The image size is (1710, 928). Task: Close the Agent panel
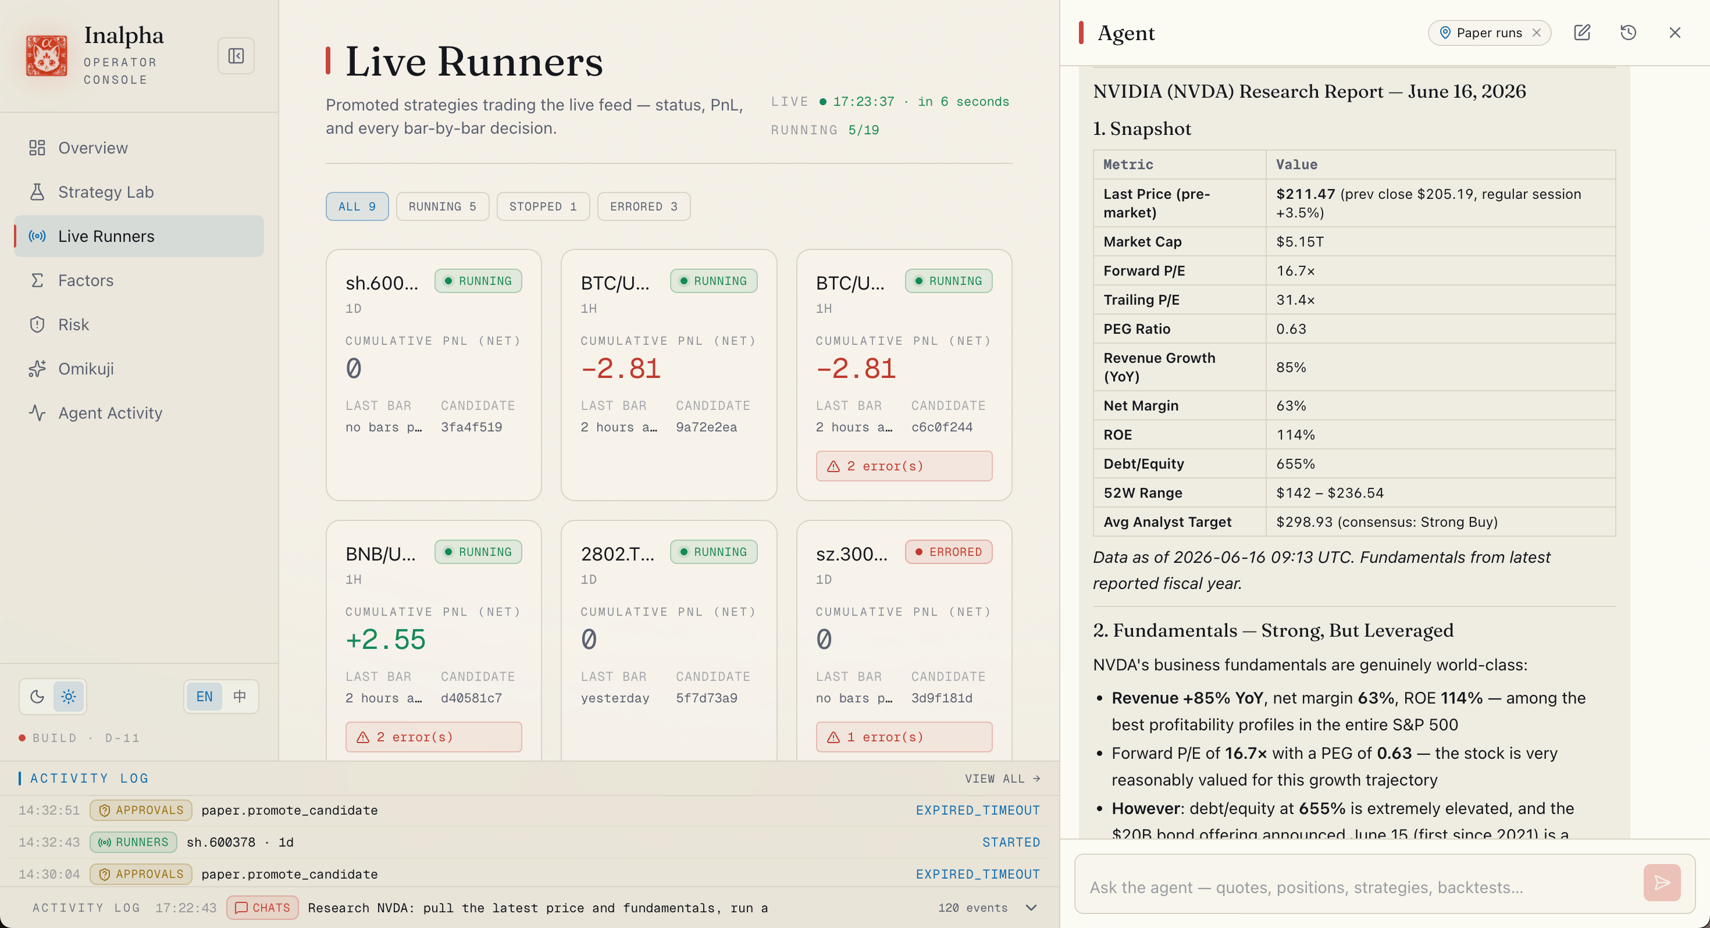click(1675, 33)
